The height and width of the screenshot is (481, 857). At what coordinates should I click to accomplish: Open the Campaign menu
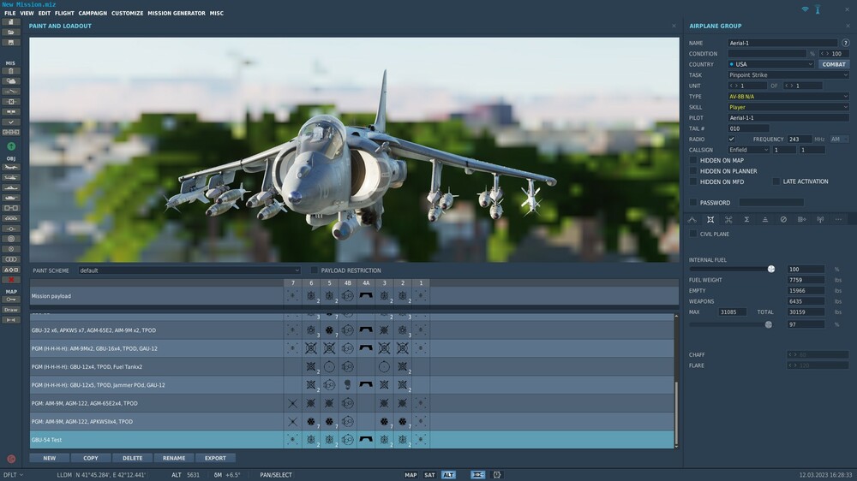click(x=93, y=14)
